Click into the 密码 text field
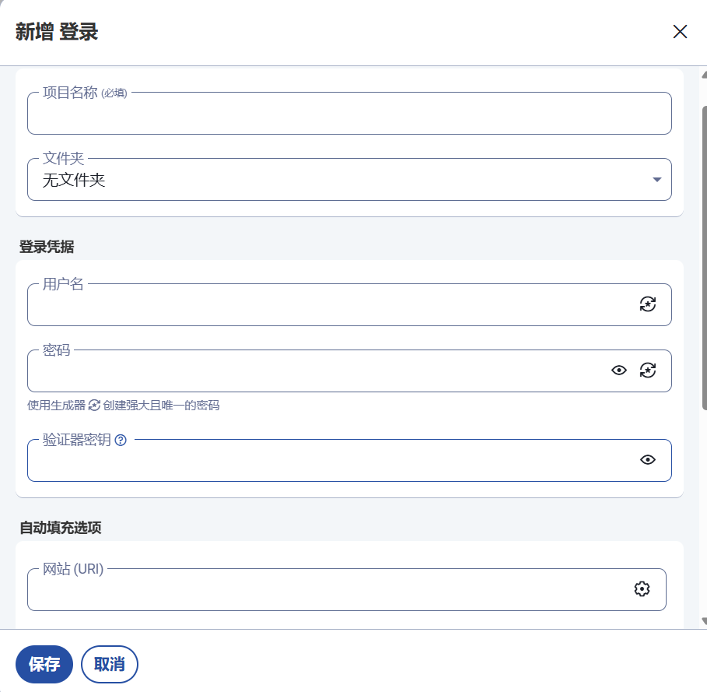This screenshot has width=707, height=692. (311, 372)
